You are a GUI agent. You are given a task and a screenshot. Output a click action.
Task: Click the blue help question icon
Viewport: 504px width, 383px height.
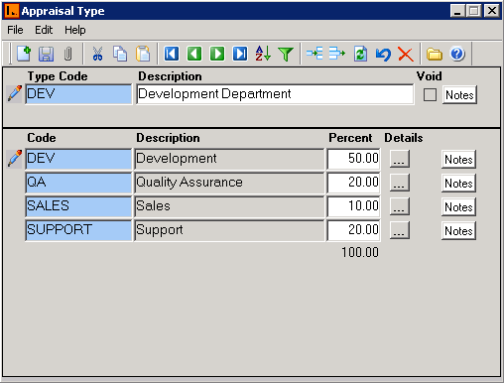457,54
